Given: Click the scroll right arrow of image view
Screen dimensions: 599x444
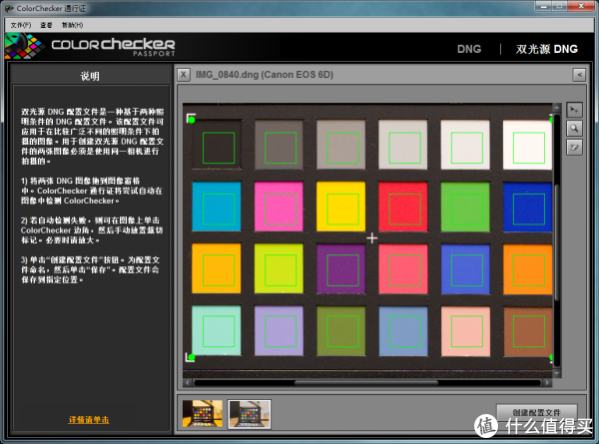Looking at the screenshot, I should [548, 382].
